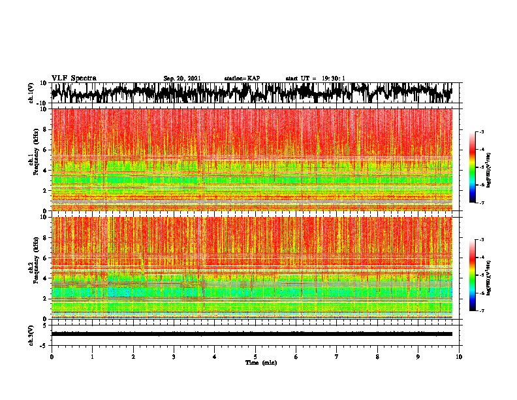Screen dimensions: 517x400
Task: Click the ch.1(V) waveform plot
Action: 252,93
